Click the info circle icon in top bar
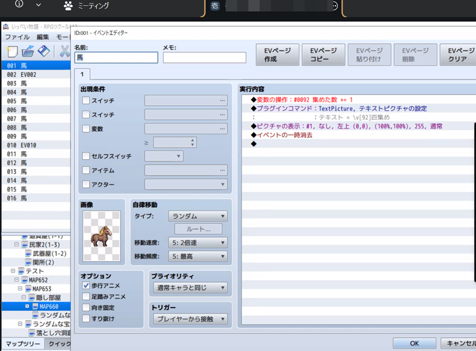 tap(19, 4)
